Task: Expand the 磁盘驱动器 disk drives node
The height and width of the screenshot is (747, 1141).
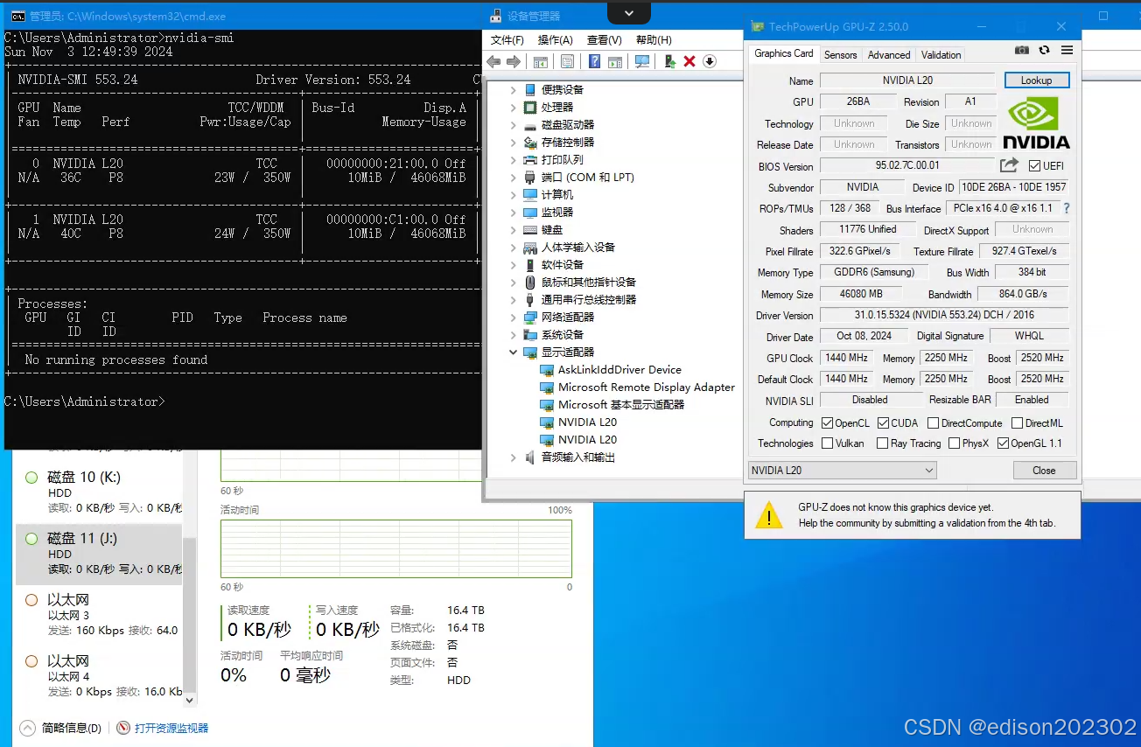Action: pyautogui.click(x=514, y=125)
